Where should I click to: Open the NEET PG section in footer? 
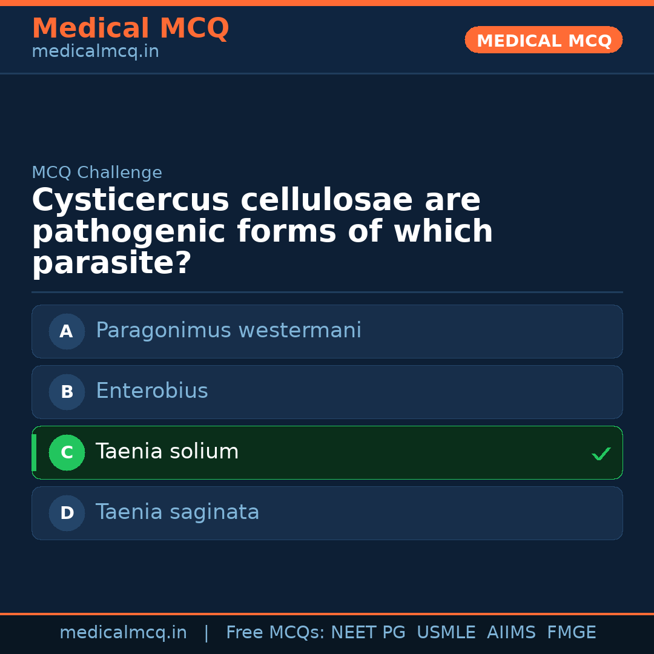click(368, 632)
